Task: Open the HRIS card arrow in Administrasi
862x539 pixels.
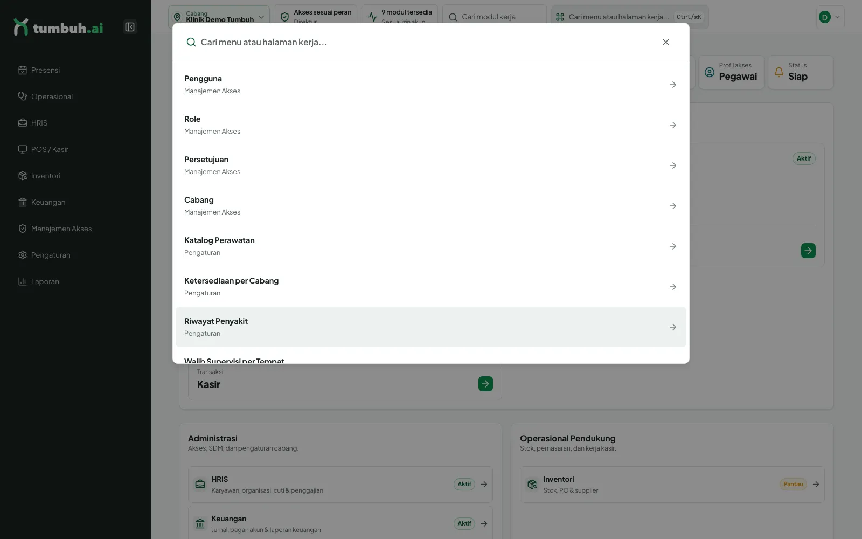Action: pos(484,484)
